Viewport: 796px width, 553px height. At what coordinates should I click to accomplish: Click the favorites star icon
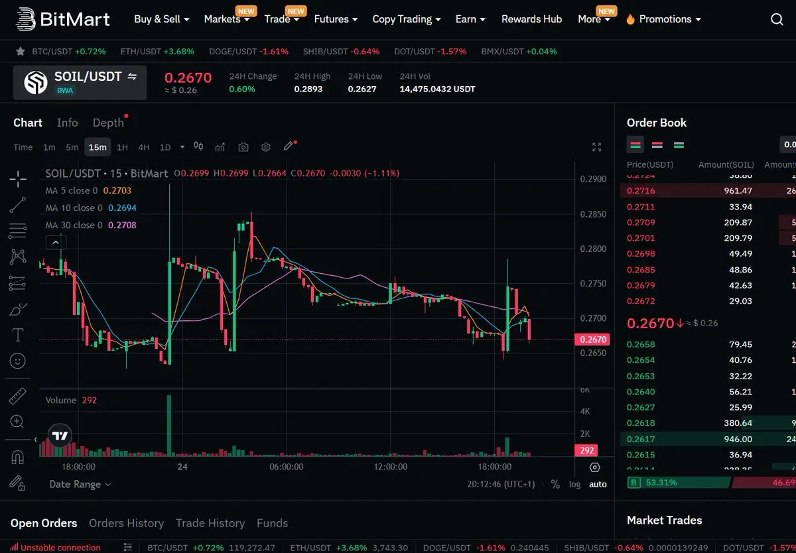(x=21, y=51)
